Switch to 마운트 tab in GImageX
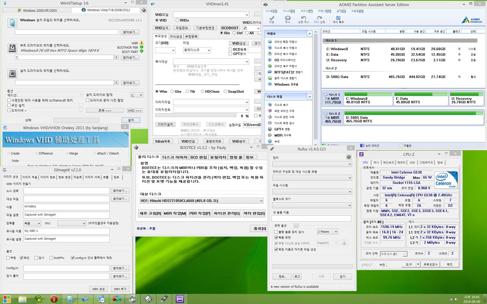Viewport: 487px width, 304px height. pos(78,177)
